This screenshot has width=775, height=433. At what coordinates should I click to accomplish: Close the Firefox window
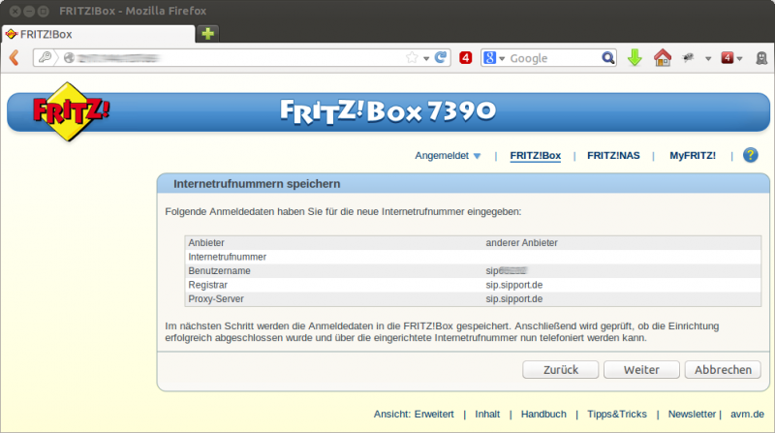click(15, 11)
